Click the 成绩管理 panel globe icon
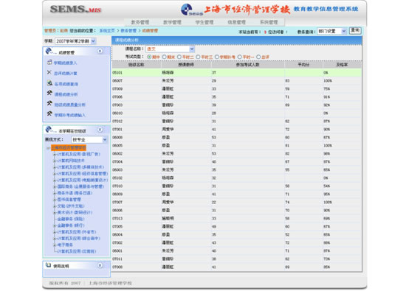 pos(49,51)
